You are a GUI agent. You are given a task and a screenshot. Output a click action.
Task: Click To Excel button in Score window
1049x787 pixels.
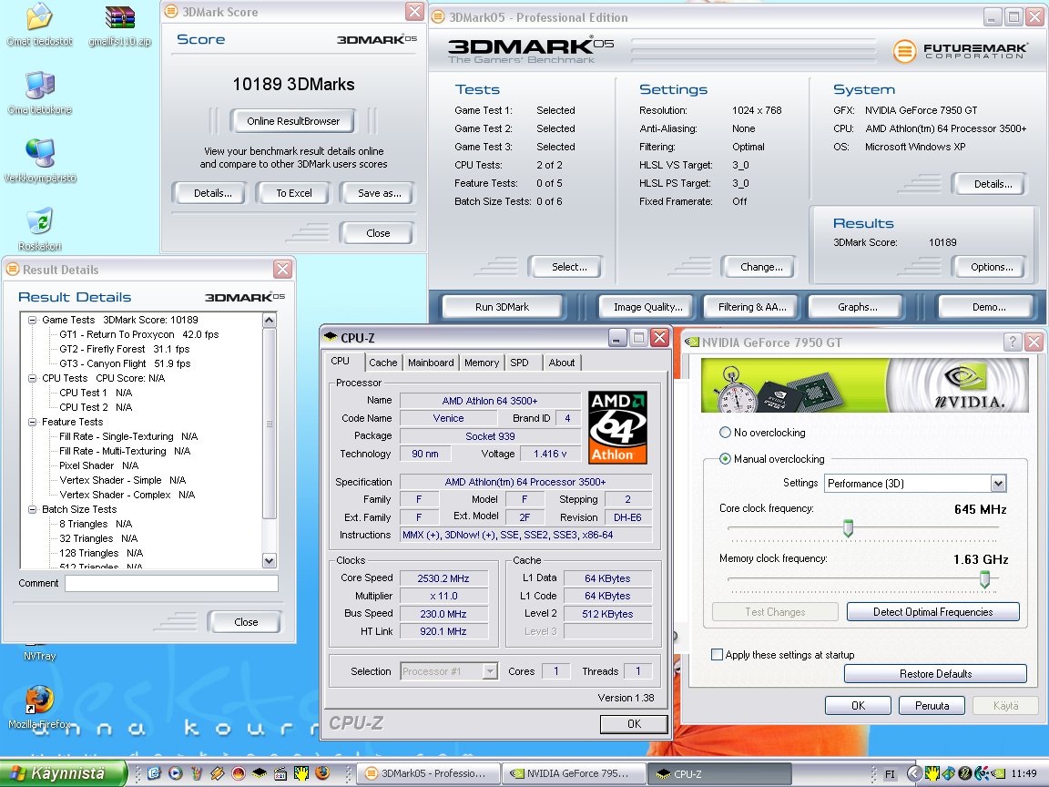294,193
